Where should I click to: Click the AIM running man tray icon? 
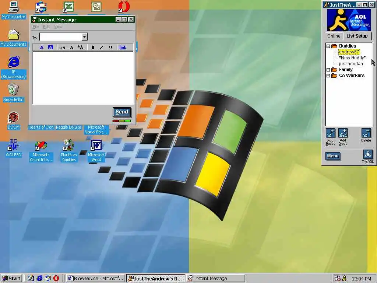344,279
